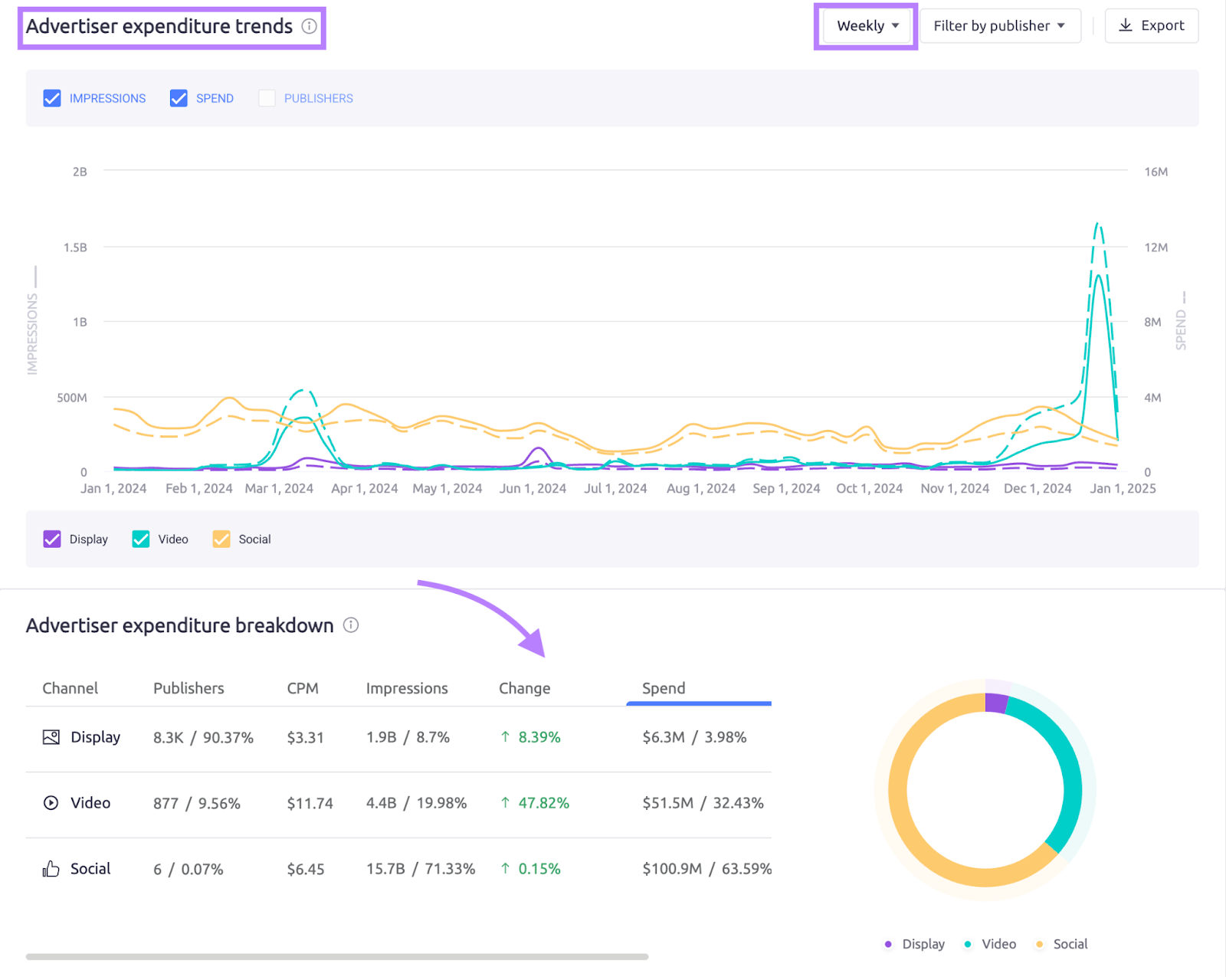This screenshot has width=1226, height=977.
Task: Click the Advertiser expenditure breakdown heading
Action: tap(180, 625)
